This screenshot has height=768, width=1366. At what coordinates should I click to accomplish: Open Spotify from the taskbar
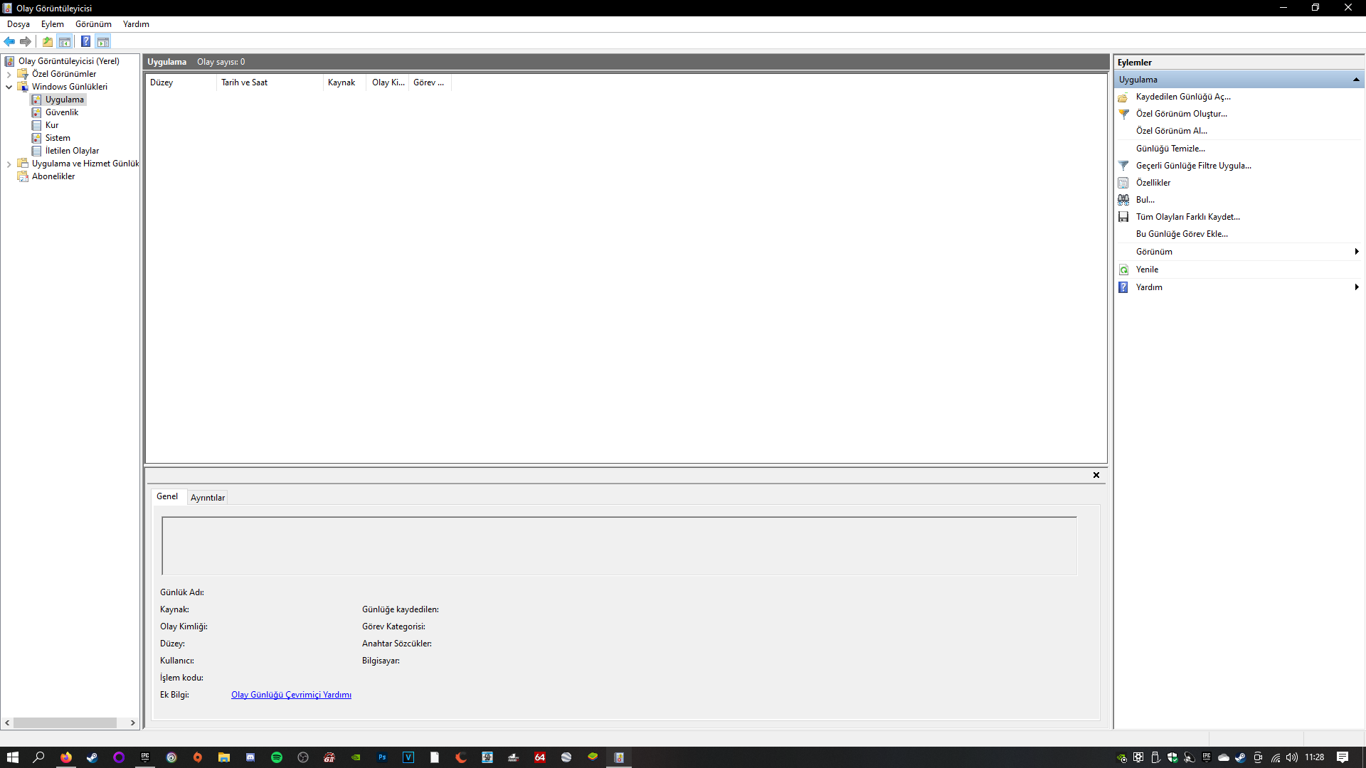pos(277,757)
